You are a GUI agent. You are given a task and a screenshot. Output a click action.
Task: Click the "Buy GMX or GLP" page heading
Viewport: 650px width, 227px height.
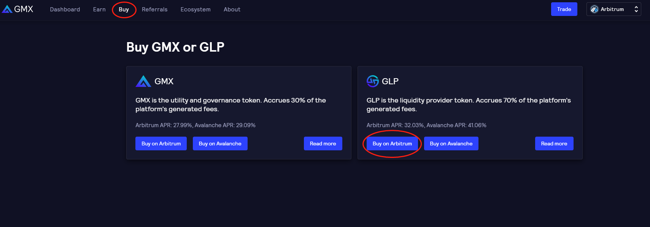click(x=175, y=47)
